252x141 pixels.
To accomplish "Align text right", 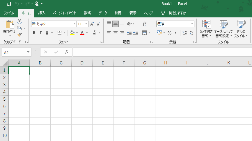I will tap(122, 33).
